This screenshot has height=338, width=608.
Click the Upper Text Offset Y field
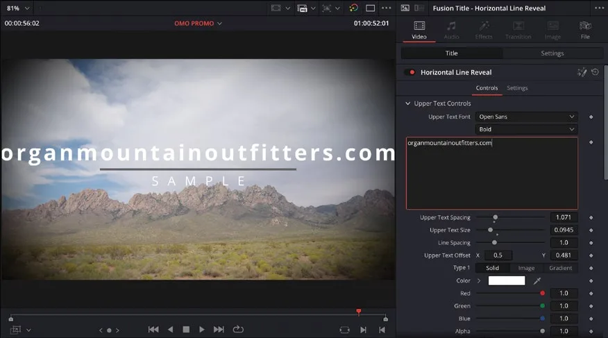pyautogui.click(x=564, y=255)
